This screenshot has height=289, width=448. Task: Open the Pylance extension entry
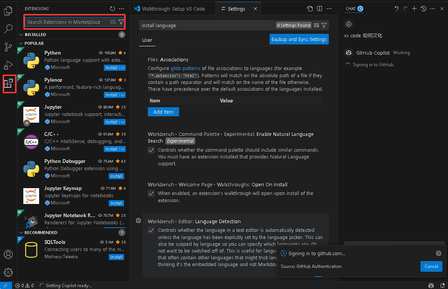click(74, 87)
